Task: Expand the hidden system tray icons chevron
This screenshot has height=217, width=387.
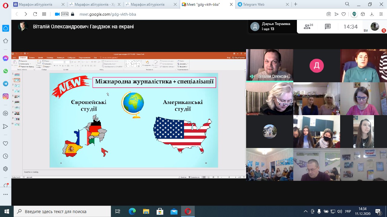Action: coord(306,211)
